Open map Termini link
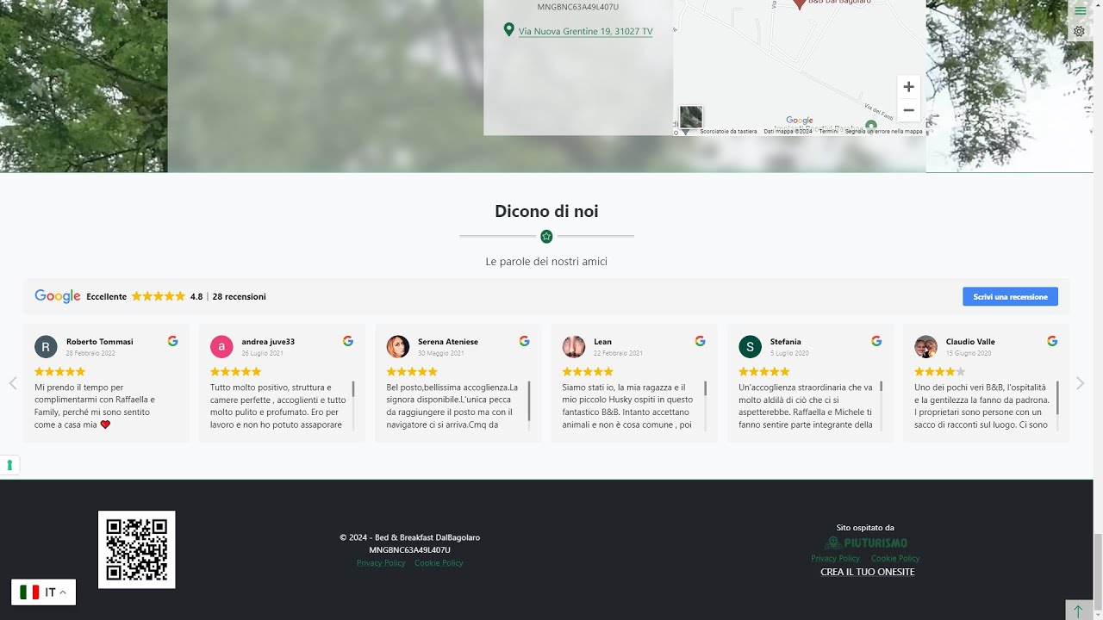 828,132
